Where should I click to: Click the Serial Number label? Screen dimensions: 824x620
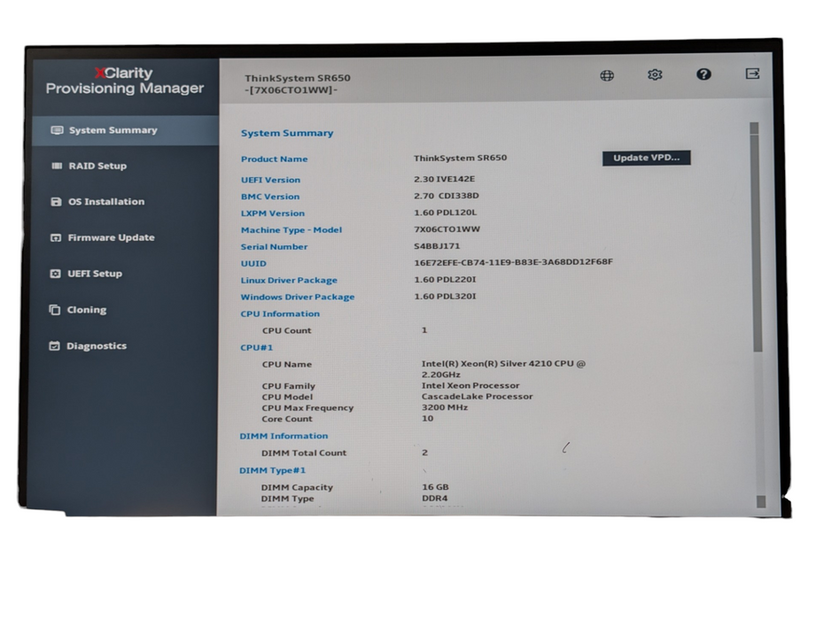[x=274, y=247]
